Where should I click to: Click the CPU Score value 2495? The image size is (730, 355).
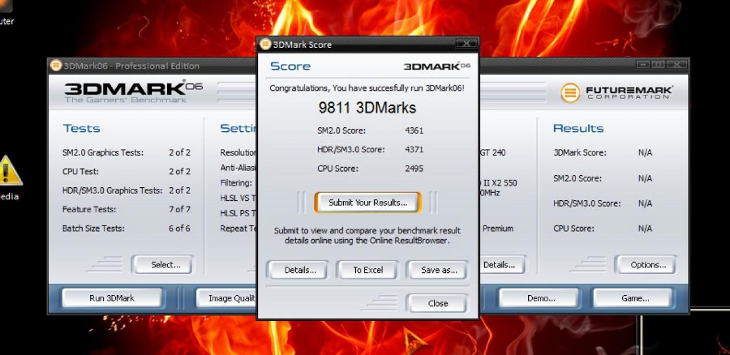click(414, 168)
